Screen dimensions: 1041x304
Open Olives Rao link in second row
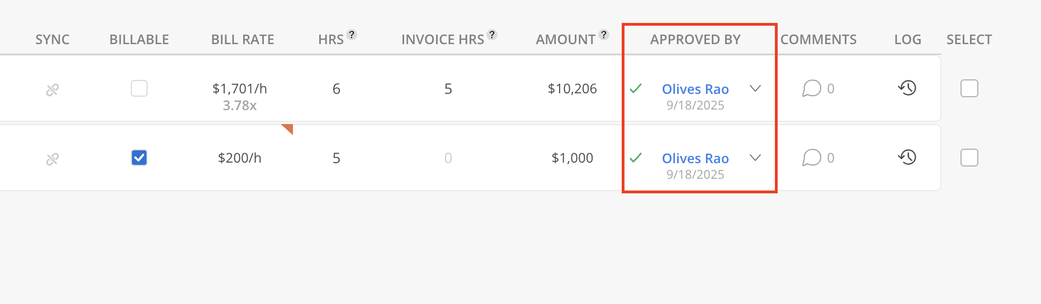(695, 158)
